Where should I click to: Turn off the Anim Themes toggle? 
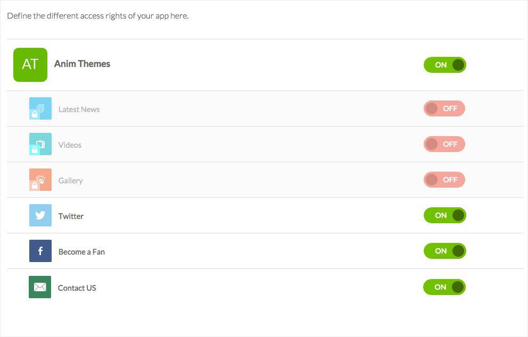click(444, 65)
